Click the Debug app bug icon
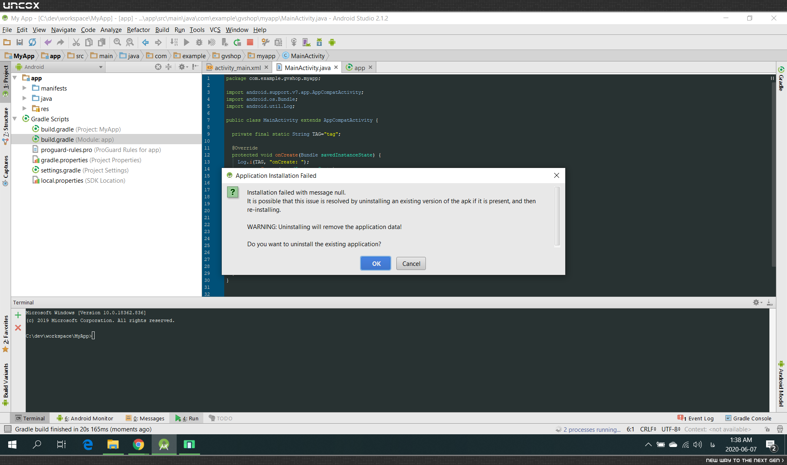 coord(199,42)
